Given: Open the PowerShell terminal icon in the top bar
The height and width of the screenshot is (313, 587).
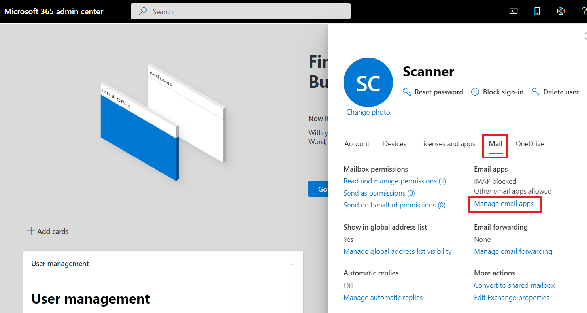Looking at the screenshot, I should tap(513, 11).
